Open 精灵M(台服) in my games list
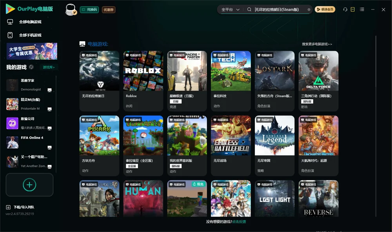 (29, 104)
